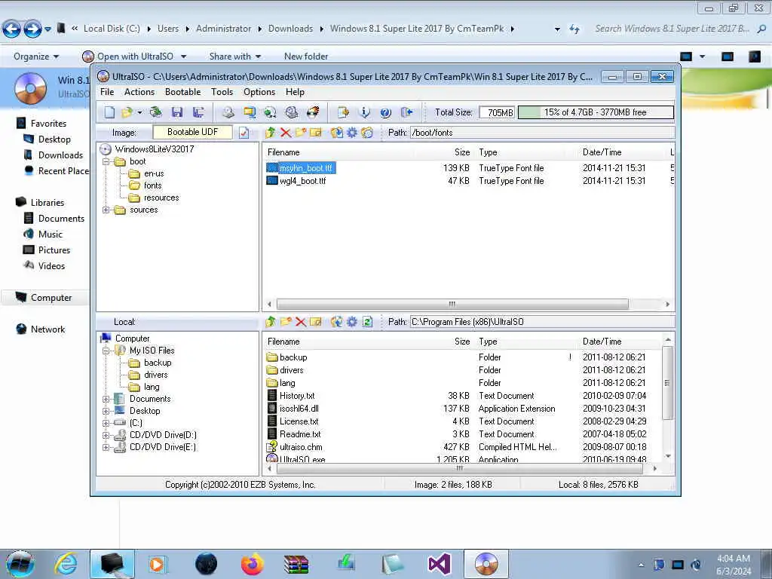Create new folder in the Image pane

301,133
